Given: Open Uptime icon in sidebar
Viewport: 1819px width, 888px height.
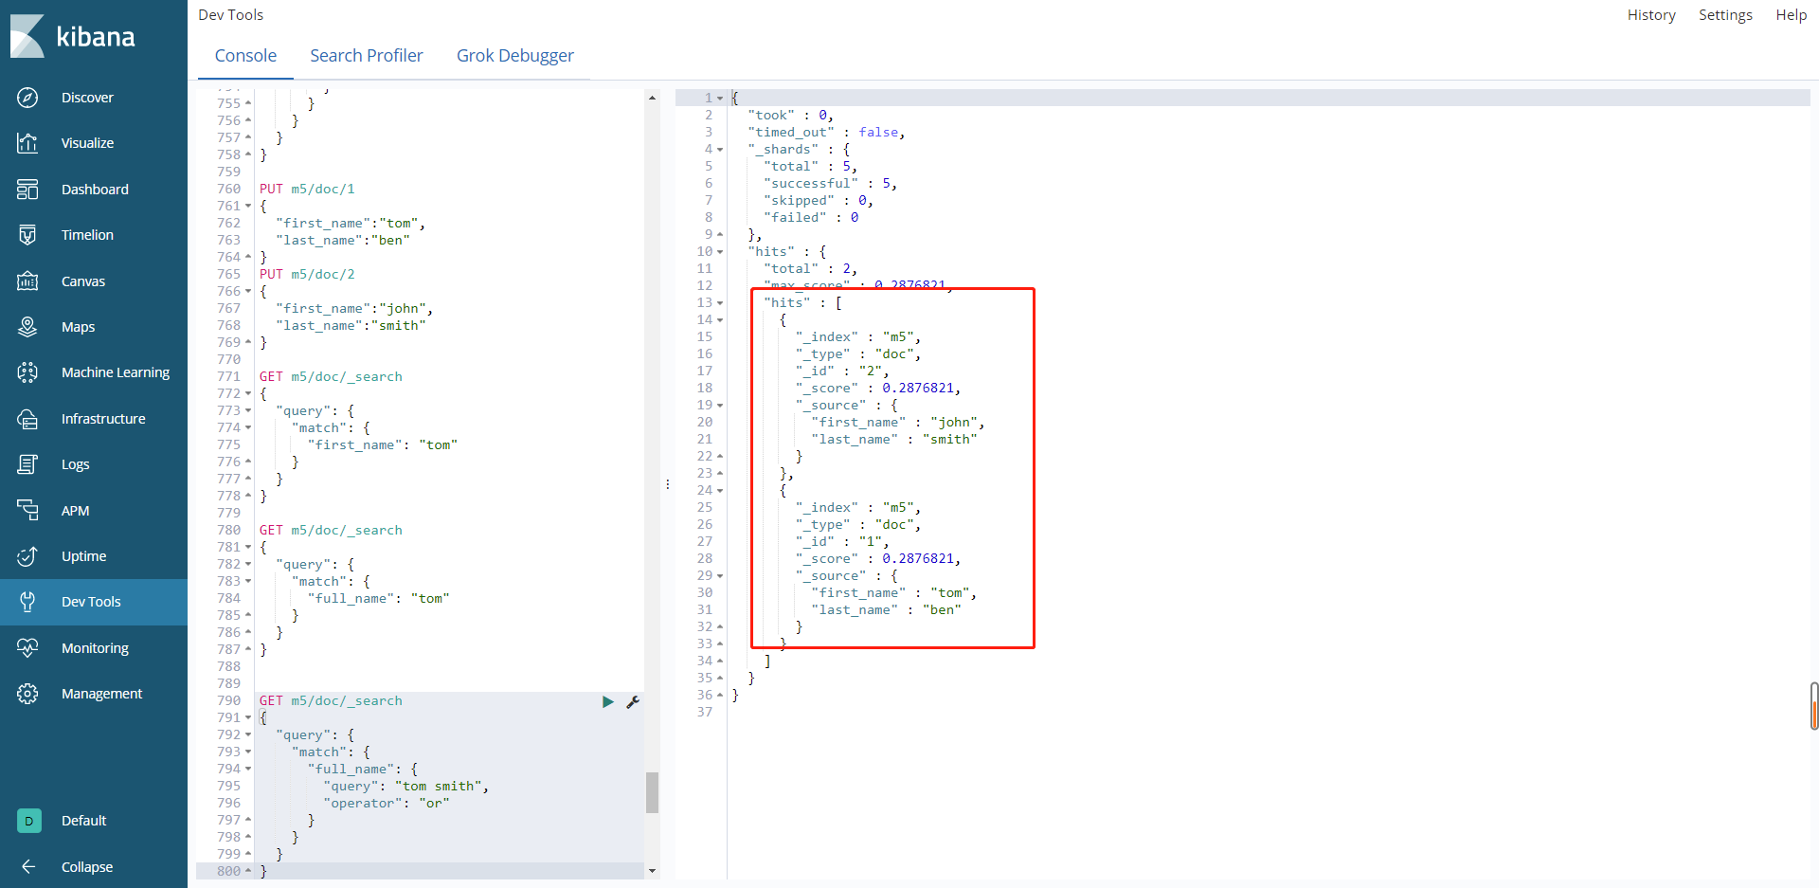Looking at the screenshot, I should (x=27, y=556).
